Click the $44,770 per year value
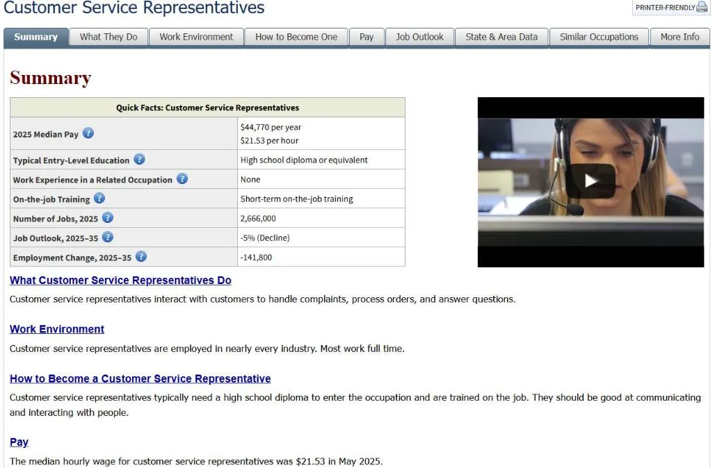The height and width of the screenshot is (468, 715). (271, 128)
